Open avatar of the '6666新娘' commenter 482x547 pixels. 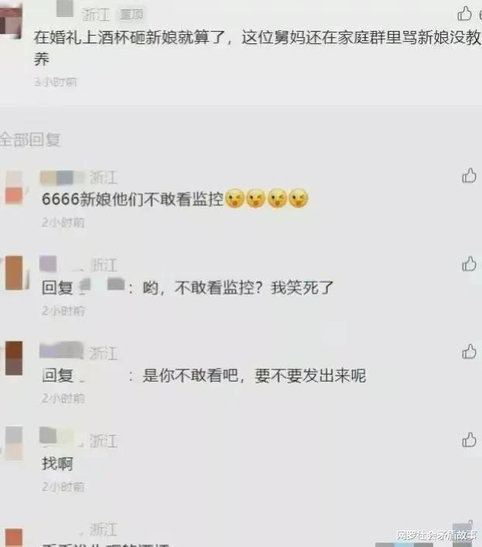tap(14, 187)
